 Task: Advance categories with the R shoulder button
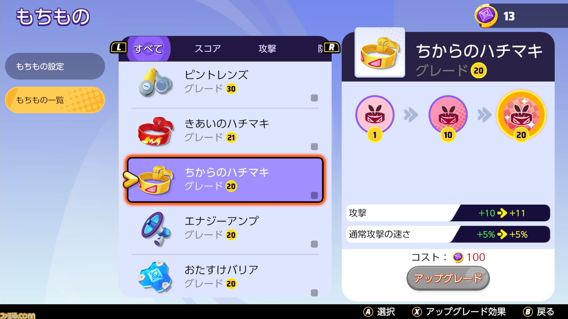click(332, 47)
